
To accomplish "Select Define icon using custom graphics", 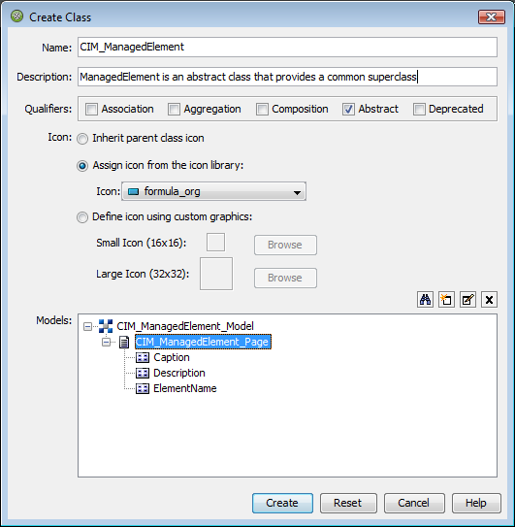I will point(82,217).
